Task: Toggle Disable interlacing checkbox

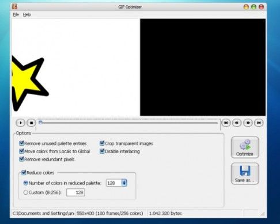Action: tap(102, 151)
